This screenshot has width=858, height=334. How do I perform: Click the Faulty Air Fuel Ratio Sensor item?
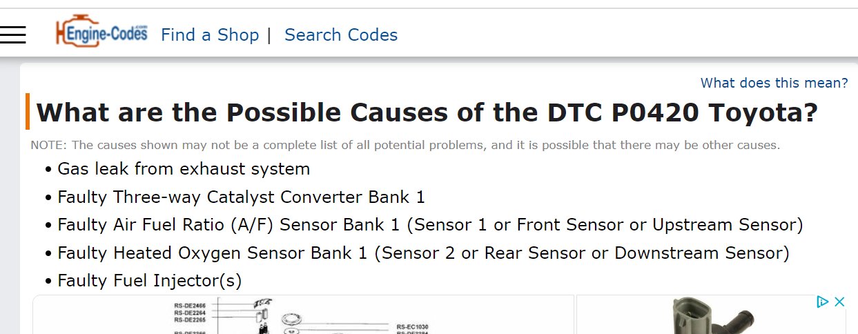coord(430,225)
